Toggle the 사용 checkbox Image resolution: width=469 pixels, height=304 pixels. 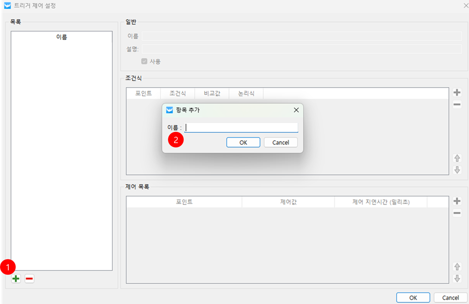click(144, 61)
